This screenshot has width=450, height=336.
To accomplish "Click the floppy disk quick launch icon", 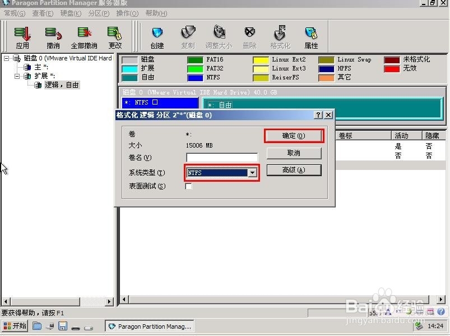I will 63,326.
